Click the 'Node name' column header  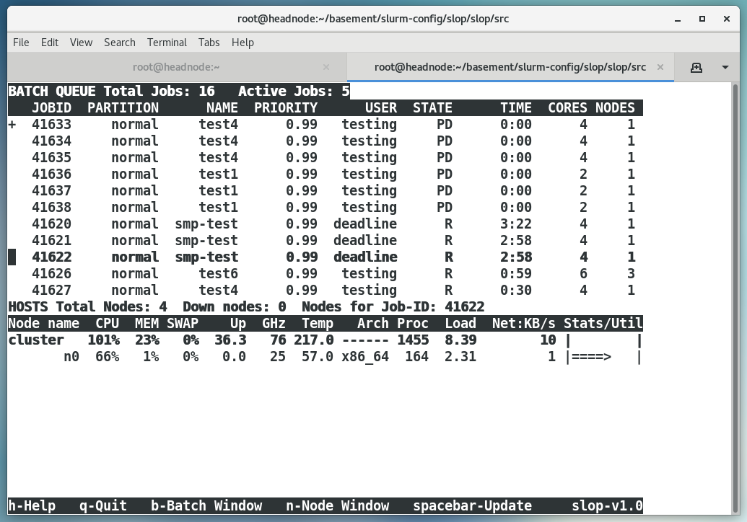point(44,324)
